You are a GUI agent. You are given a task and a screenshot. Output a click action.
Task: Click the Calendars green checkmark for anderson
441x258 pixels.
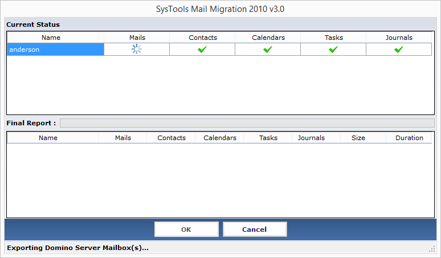[268, 50]
